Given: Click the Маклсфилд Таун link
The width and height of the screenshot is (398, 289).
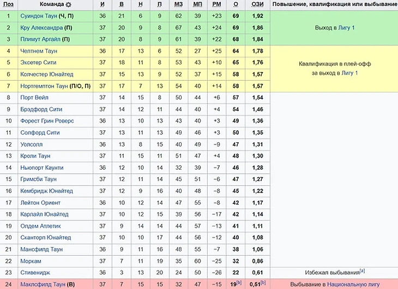Looking at the screenshot, I should coord(43,284).
